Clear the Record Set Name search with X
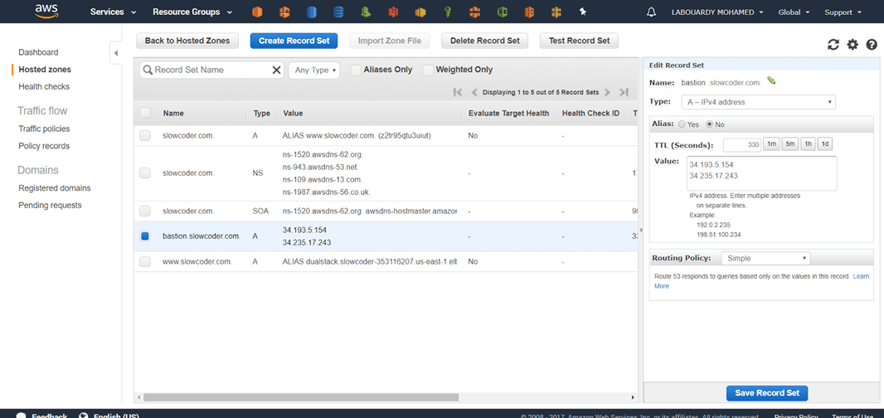884x418 pixels. pyautogui.click(x=276, y=70)
